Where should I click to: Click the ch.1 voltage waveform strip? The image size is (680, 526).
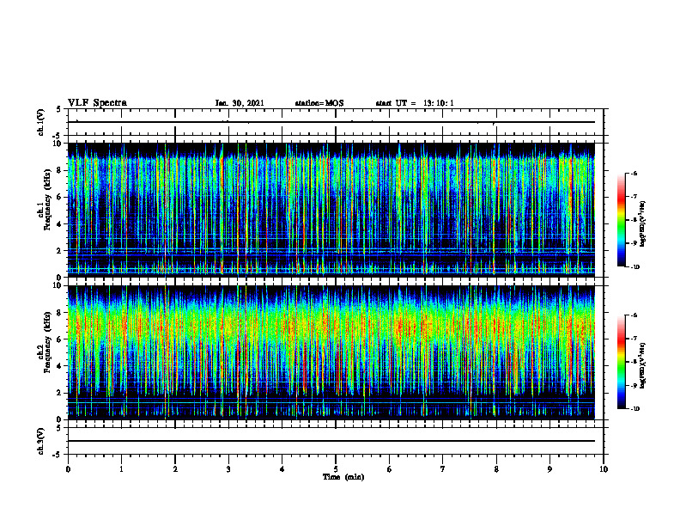point(336,122)
